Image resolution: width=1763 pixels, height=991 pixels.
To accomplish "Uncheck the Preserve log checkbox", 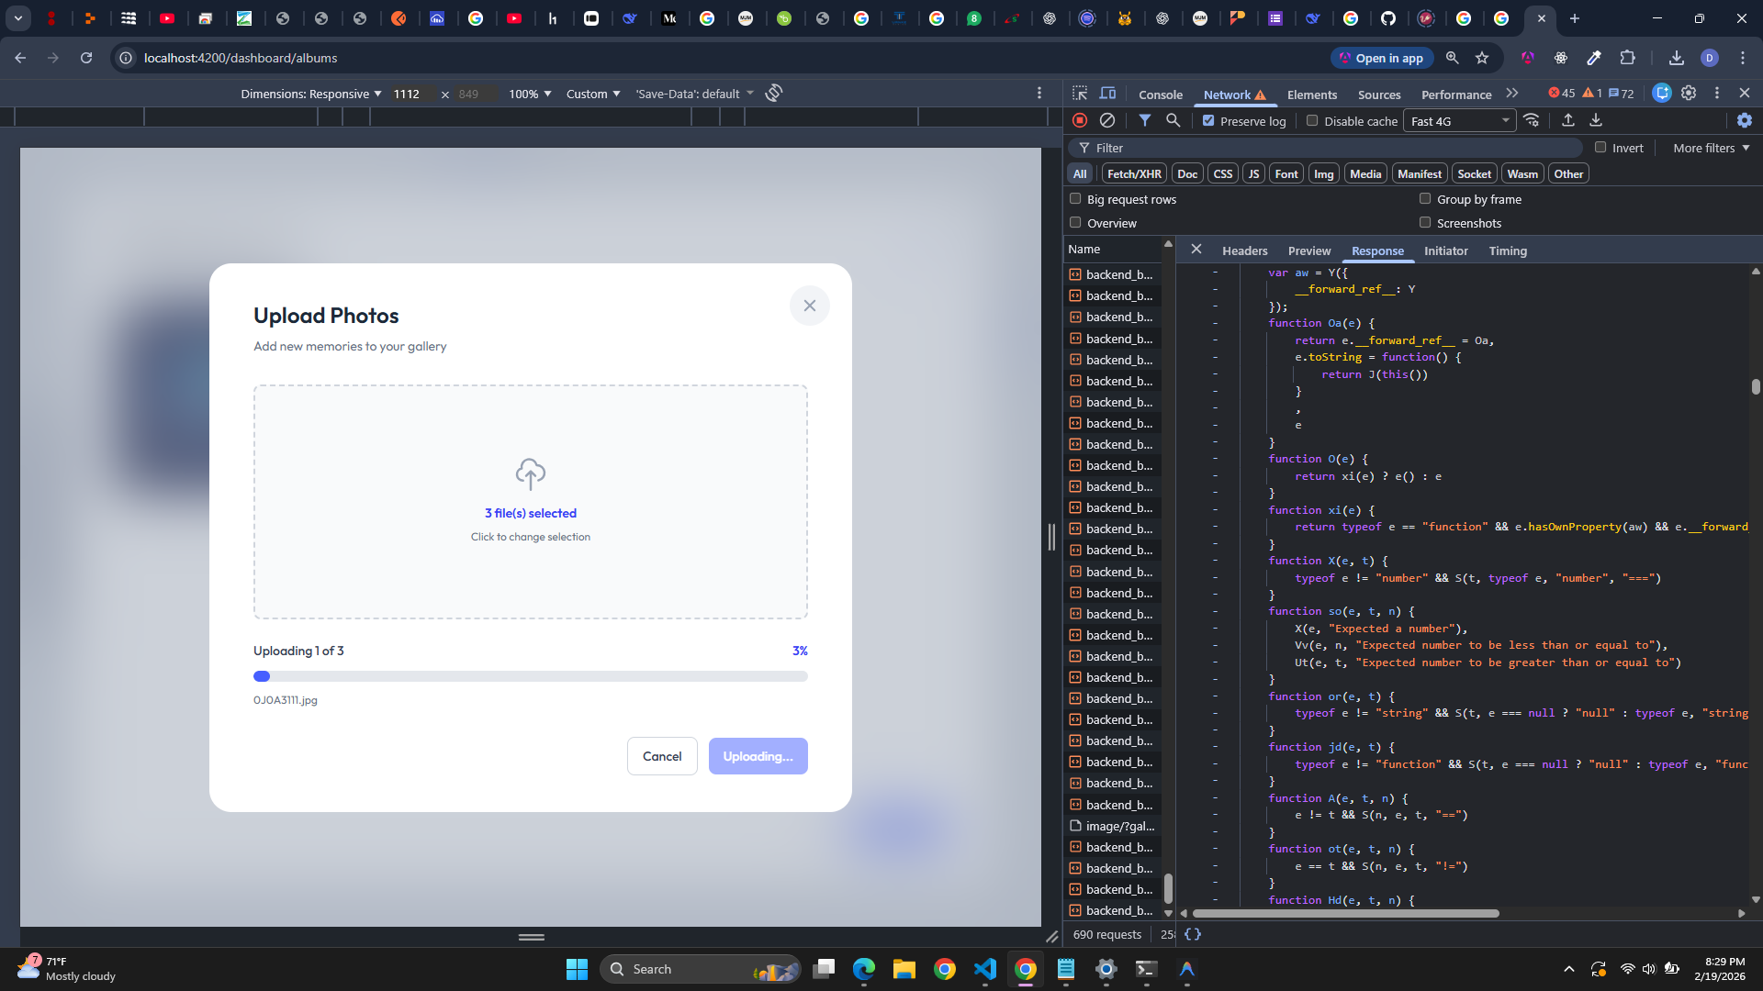I will [1208, 120].
